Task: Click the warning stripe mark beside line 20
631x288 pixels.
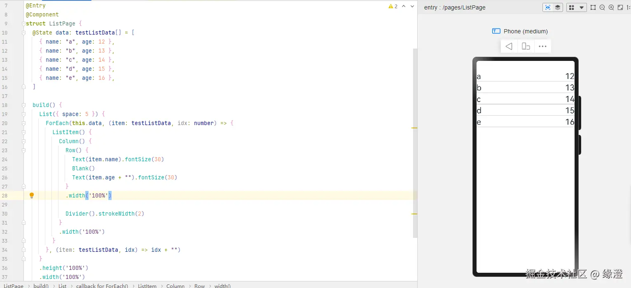Action: (414, 128)
